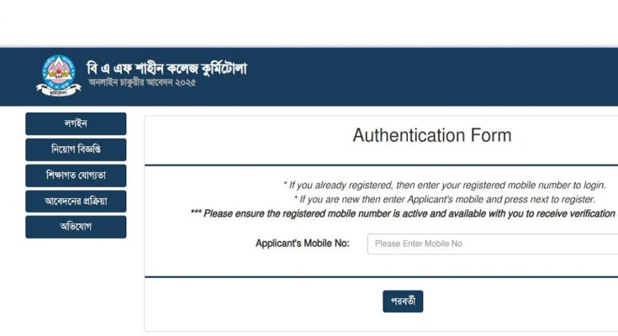Open the অভিযোগ sidebar item
The image size is (618, 336).
(x=76, y=227)
